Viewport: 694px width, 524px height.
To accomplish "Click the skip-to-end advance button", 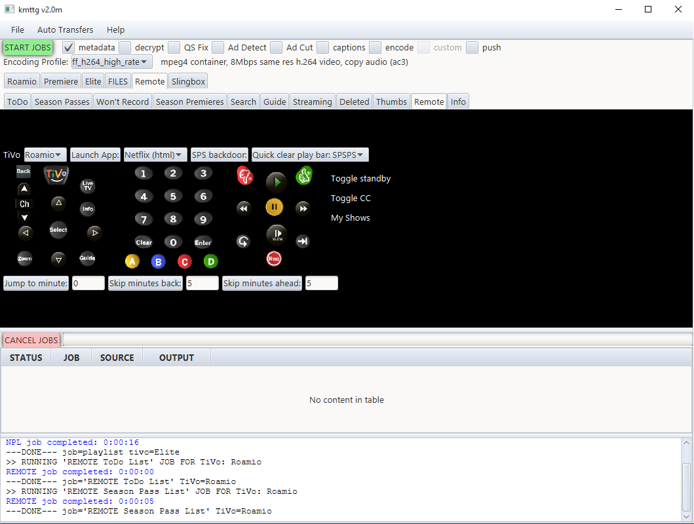I will tap(302, 241).
